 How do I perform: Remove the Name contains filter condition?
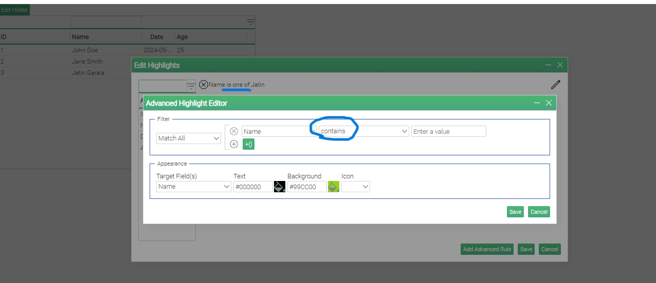tap(234, 131)
